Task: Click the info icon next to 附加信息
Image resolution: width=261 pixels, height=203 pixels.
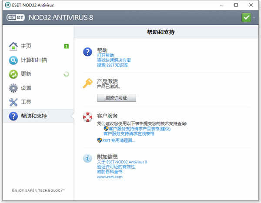Action: click(x=87, y=158)
